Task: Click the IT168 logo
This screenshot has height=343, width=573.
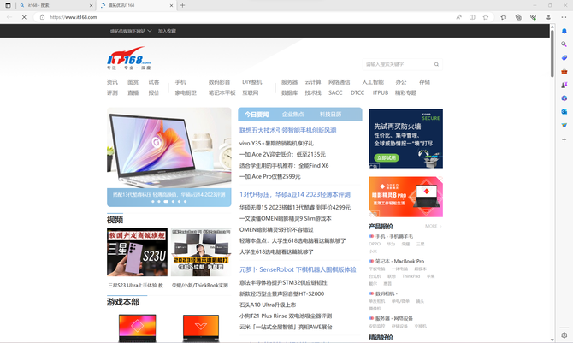Action: coord(128,58)
